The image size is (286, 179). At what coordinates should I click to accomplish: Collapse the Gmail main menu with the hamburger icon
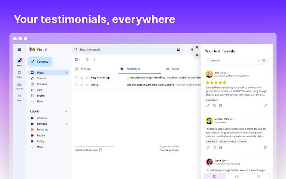pos(19,49)
